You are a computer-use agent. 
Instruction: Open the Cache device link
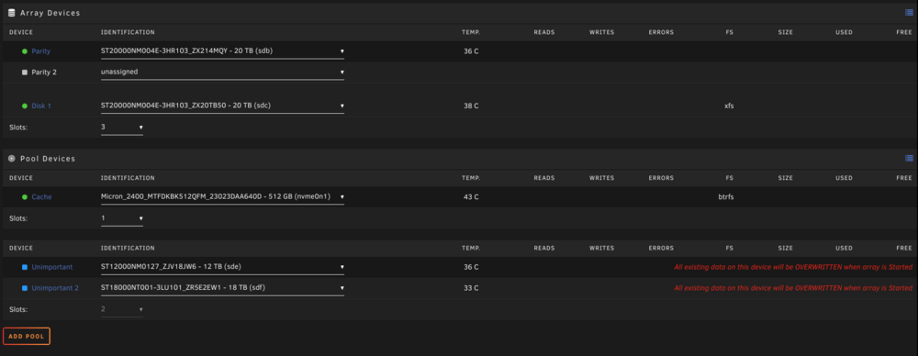coord(41,197)
